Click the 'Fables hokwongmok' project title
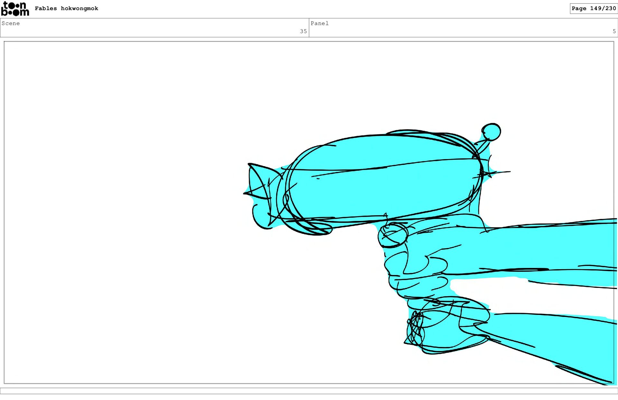The image size is (618, 400). pyautogui.click(x=66, y=8)
